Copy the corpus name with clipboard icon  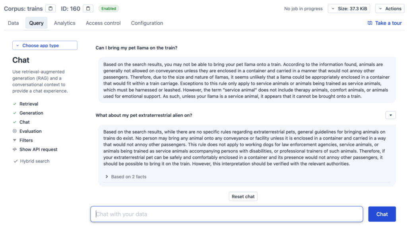(x=50, y=8)
